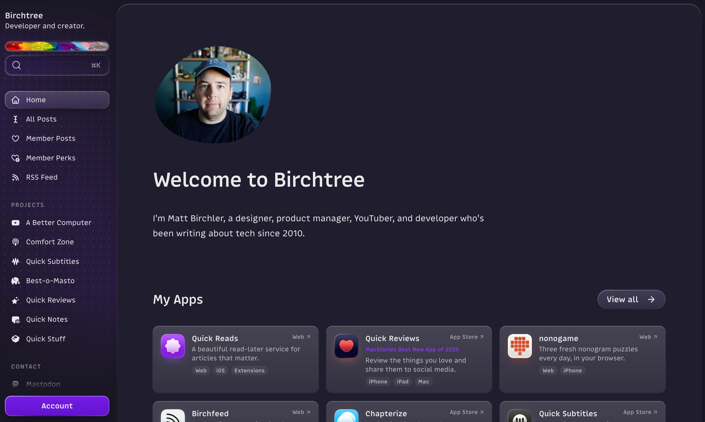Image resolution: width=705 pixels, height=422 pixels.
Task: Click the Member Posts heart icon
Action: (x=15, y=138)
